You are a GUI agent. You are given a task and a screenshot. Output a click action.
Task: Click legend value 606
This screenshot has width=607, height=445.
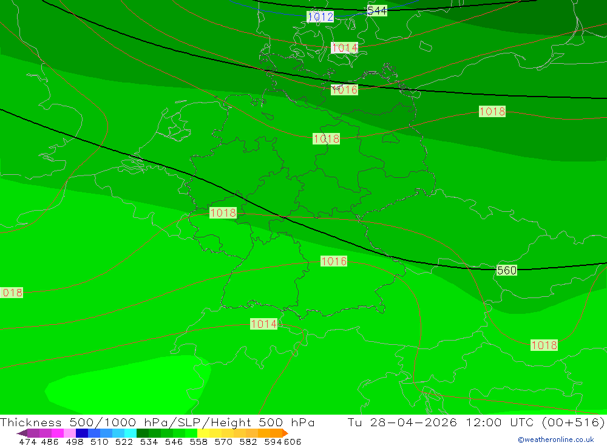point(293,441)
